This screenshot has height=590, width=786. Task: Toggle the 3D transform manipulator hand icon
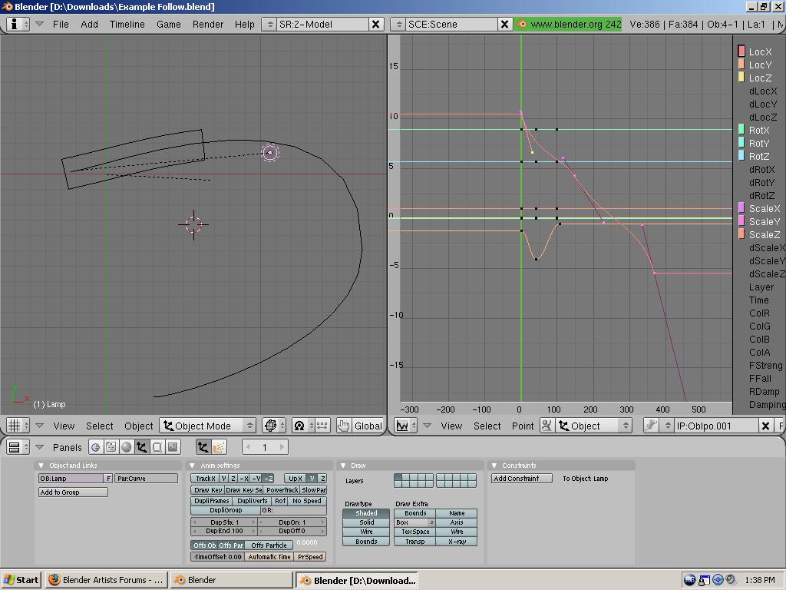[x=343, y=426]
